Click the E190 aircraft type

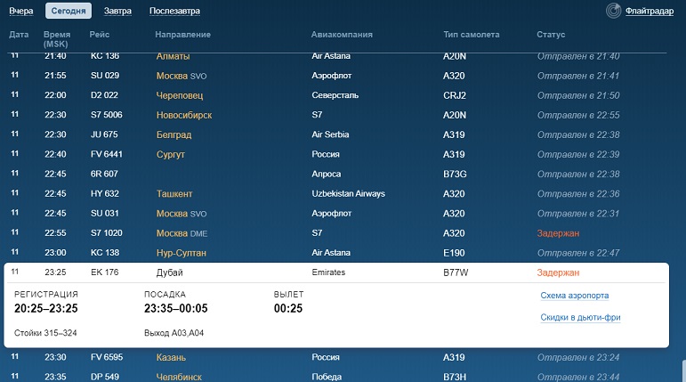(454, 253)
